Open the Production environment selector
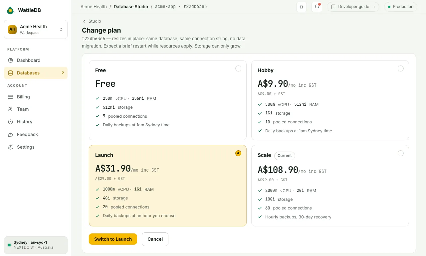 pyautogui.click(x=401, y=7)
